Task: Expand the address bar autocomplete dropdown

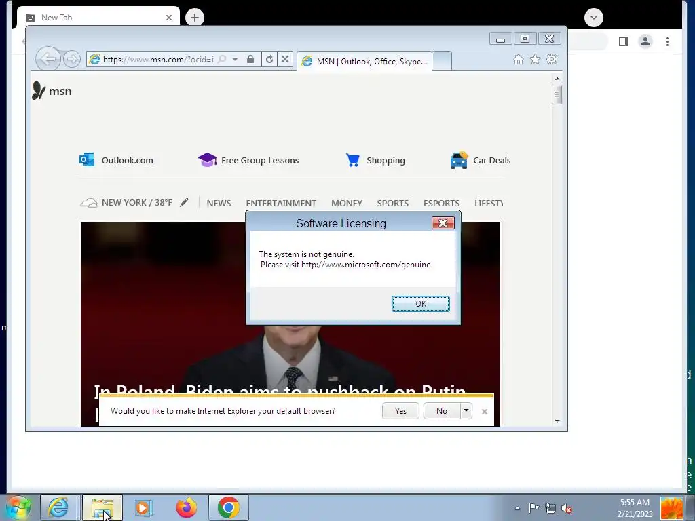Action: pyautogui.click(x=235, y=60)
